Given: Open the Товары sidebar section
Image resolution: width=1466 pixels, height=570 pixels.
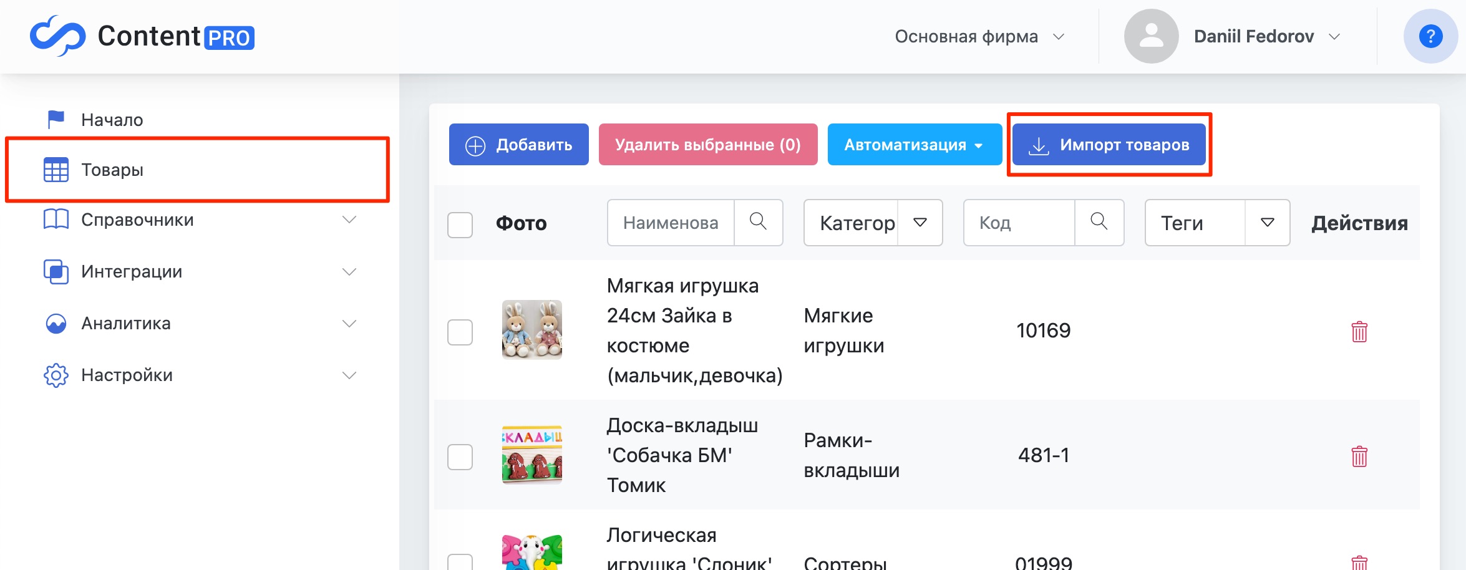Looking at the screenshot, I should tap(112, 170).
